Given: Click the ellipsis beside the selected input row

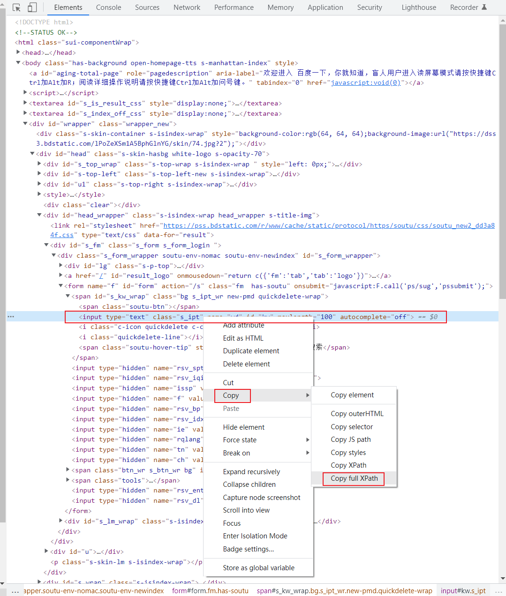Looking at the screenshot, I should 11,317.
